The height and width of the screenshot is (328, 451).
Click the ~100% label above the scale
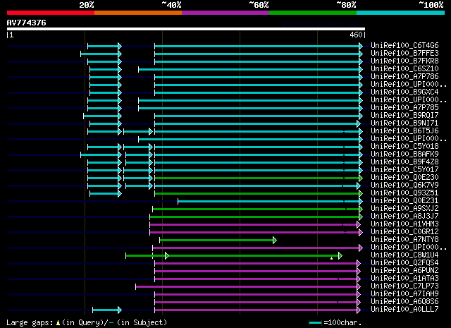coord(431,5)
